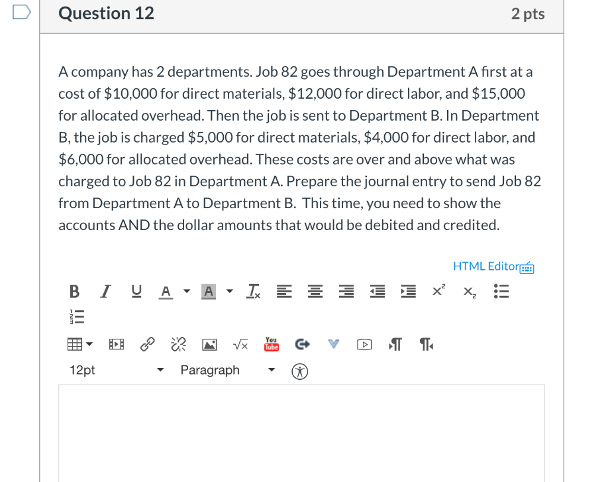Apply the text color button

coord(166,291)
